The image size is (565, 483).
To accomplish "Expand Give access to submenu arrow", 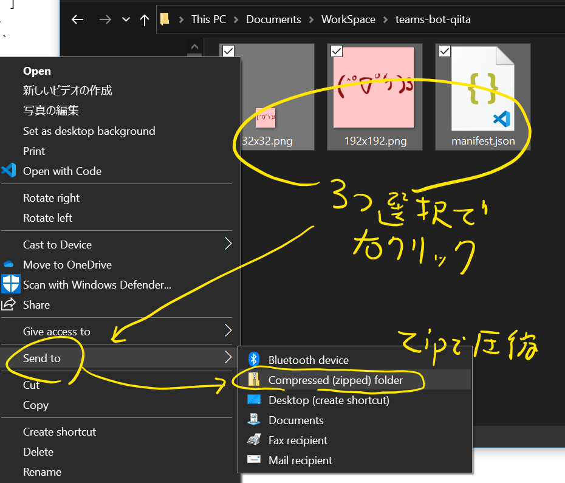I will click(x=228, y=330).
